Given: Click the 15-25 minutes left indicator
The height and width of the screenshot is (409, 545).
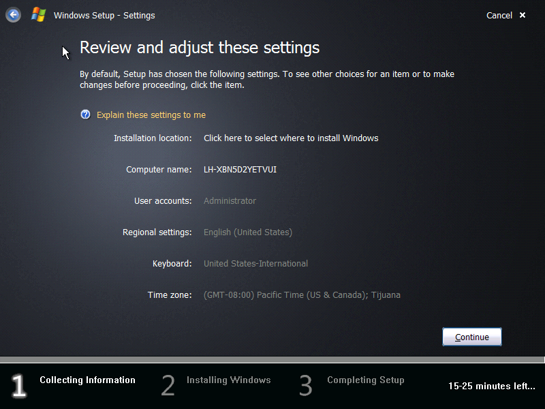Looking at the screenshot, I should pyautogui.click(x=491, y=386).
